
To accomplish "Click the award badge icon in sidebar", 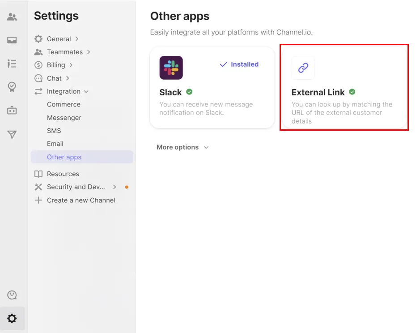I will click(x=12, y=87).
